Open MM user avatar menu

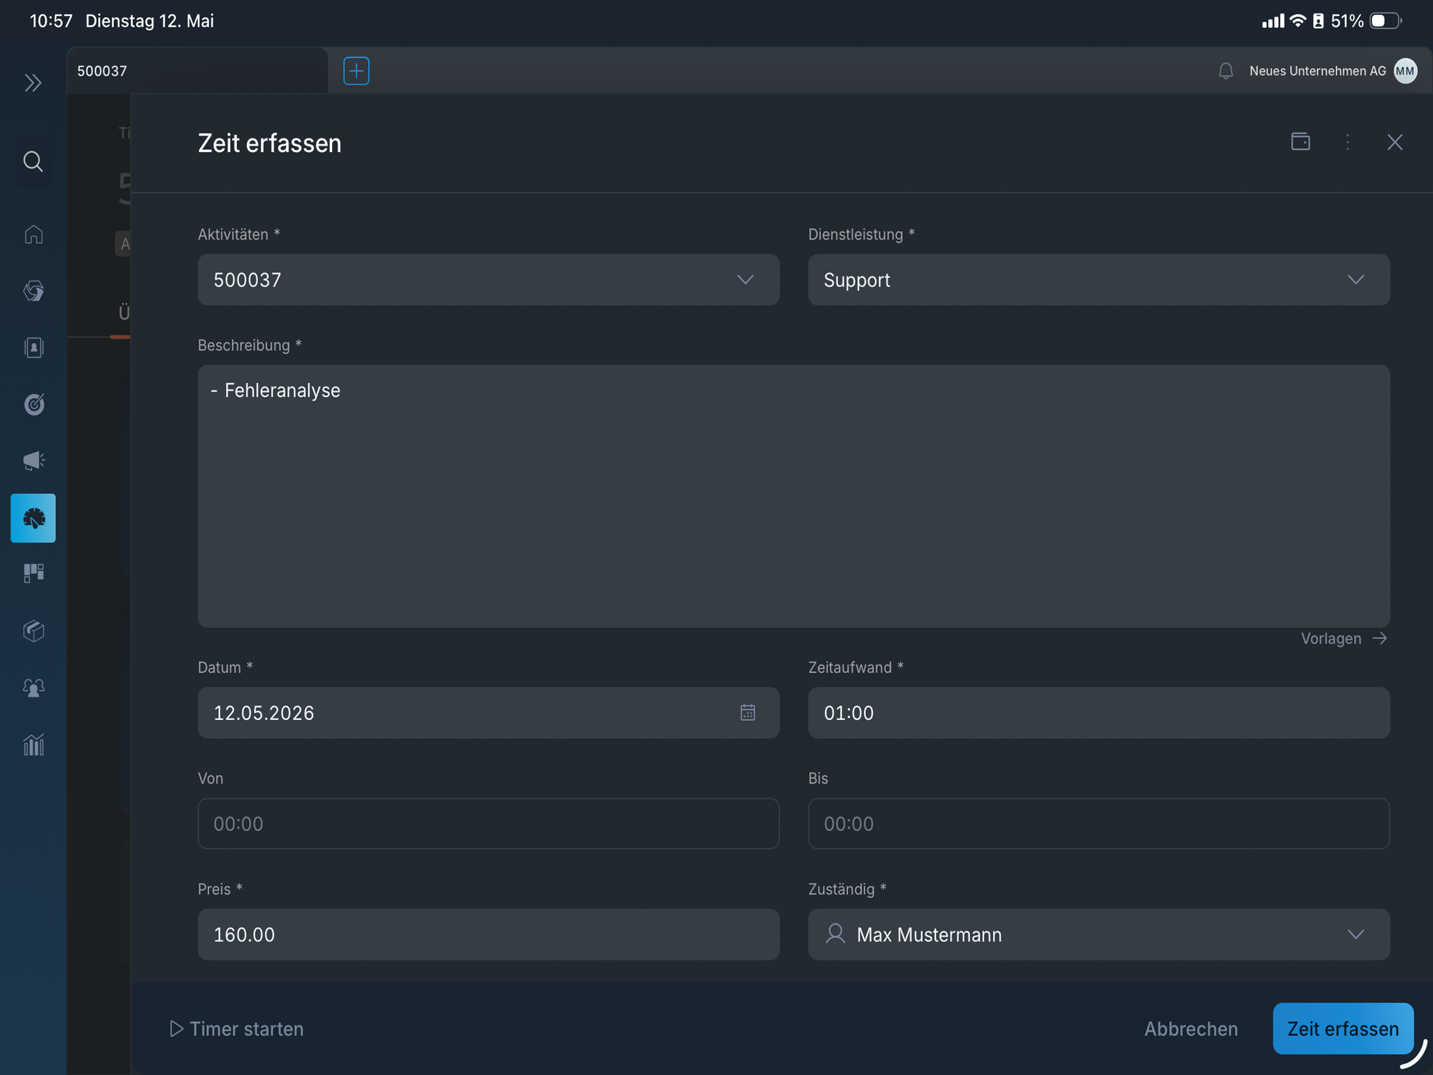click(x=1405, y=71)
